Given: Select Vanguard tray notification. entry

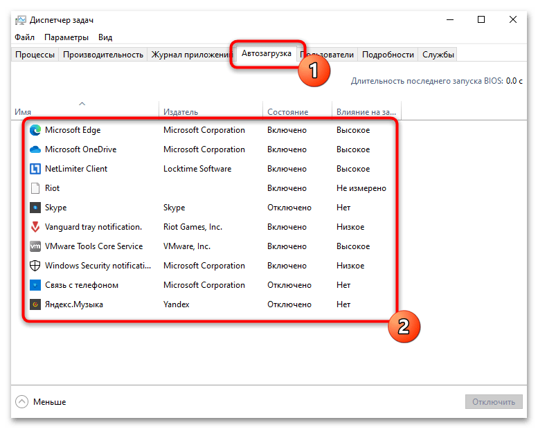Looking at the screenshot, I should 93,227.
